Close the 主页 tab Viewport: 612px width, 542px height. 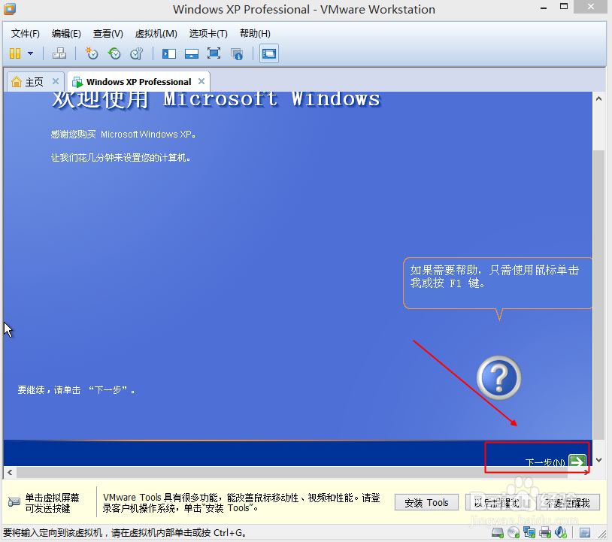56,81
